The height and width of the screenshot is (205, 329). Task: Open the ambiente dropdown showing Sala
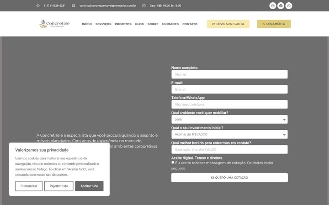[229, 119]
